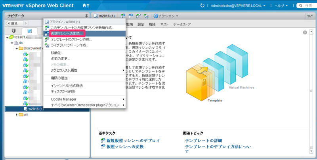Switch to the Hosts and Clusters navigator tab icon

[14, 31]
